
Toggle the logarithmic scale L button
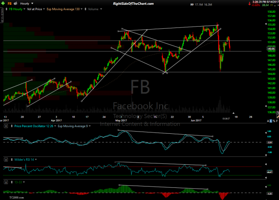pos(271,121)
